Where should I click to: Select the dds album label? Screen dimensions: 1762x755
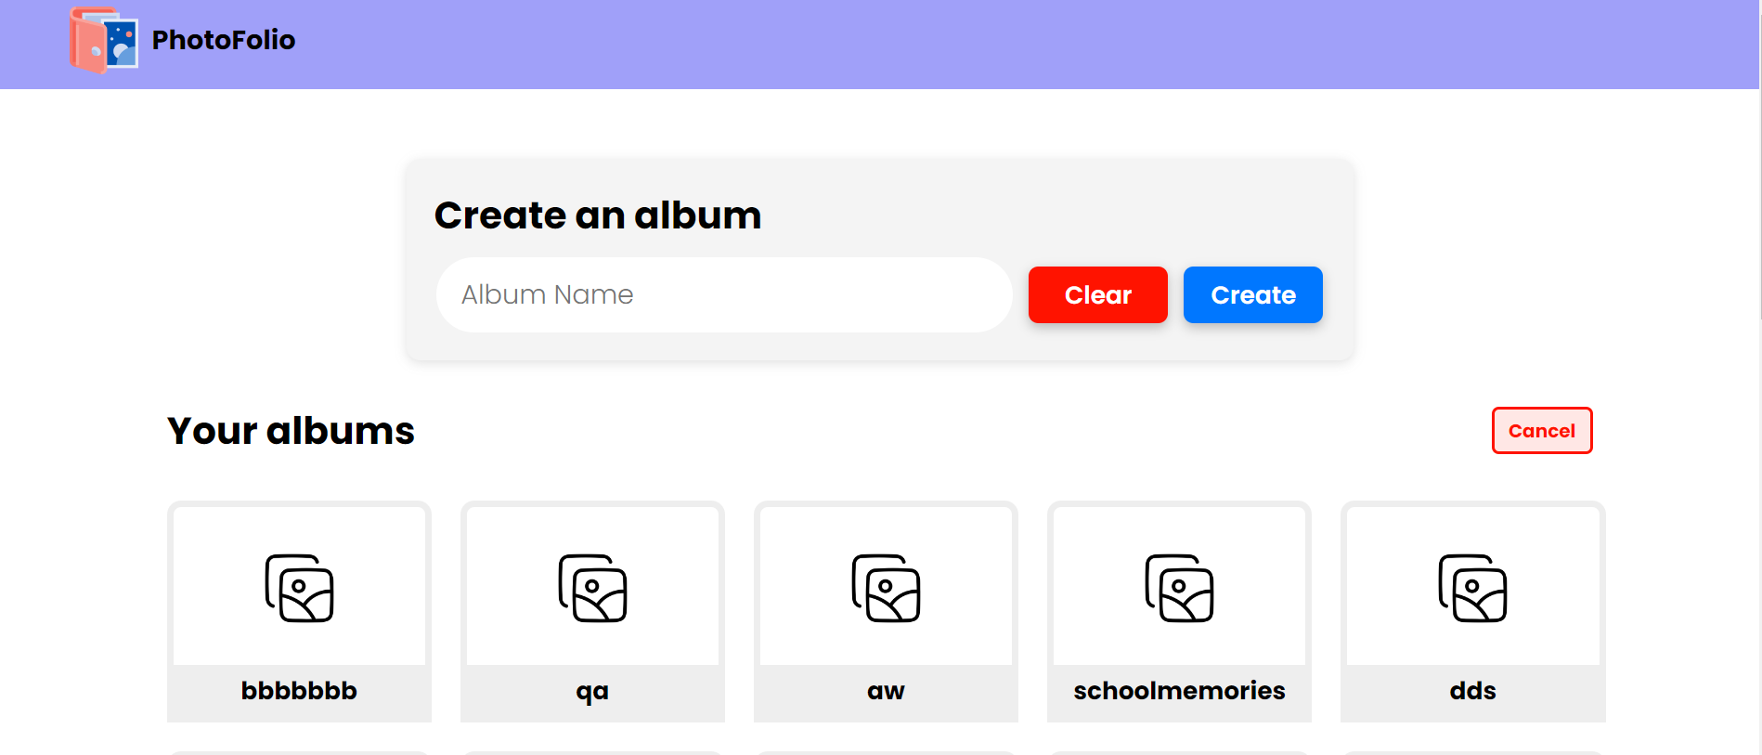pyautogui.click(x=1472, y=691)
